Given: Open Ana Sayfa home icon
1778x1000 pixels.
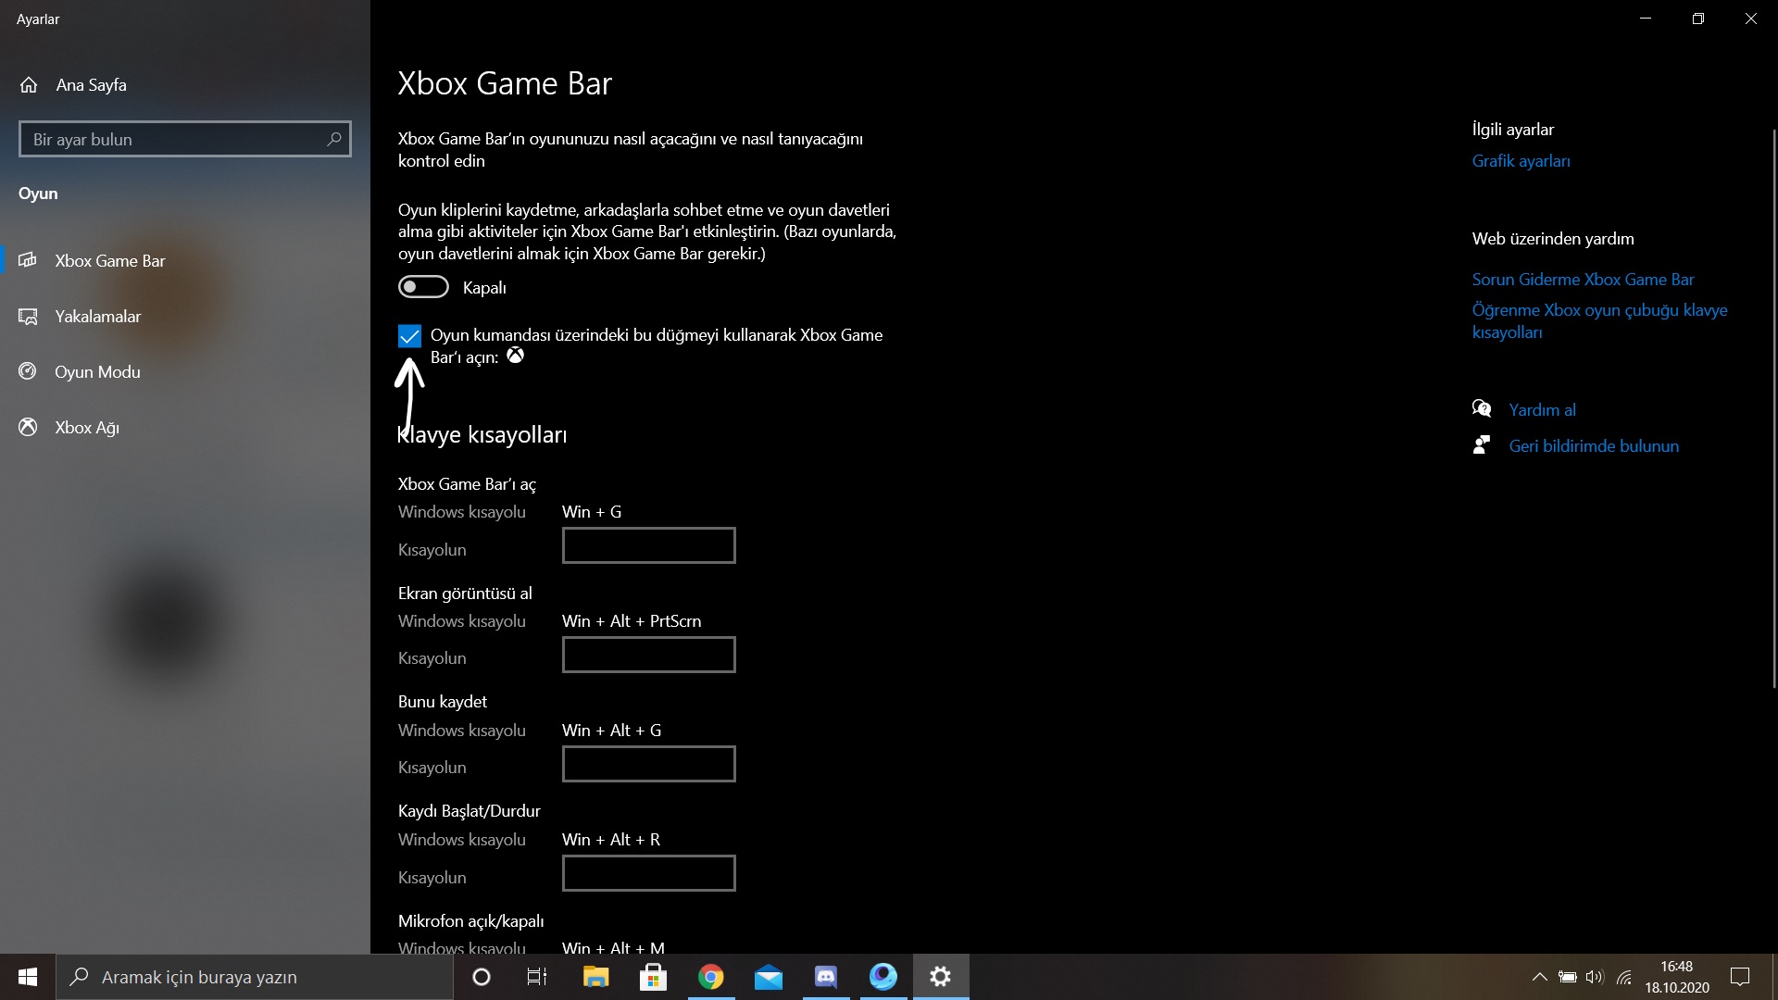Looking at the screenshot, I should pos(29,85).
